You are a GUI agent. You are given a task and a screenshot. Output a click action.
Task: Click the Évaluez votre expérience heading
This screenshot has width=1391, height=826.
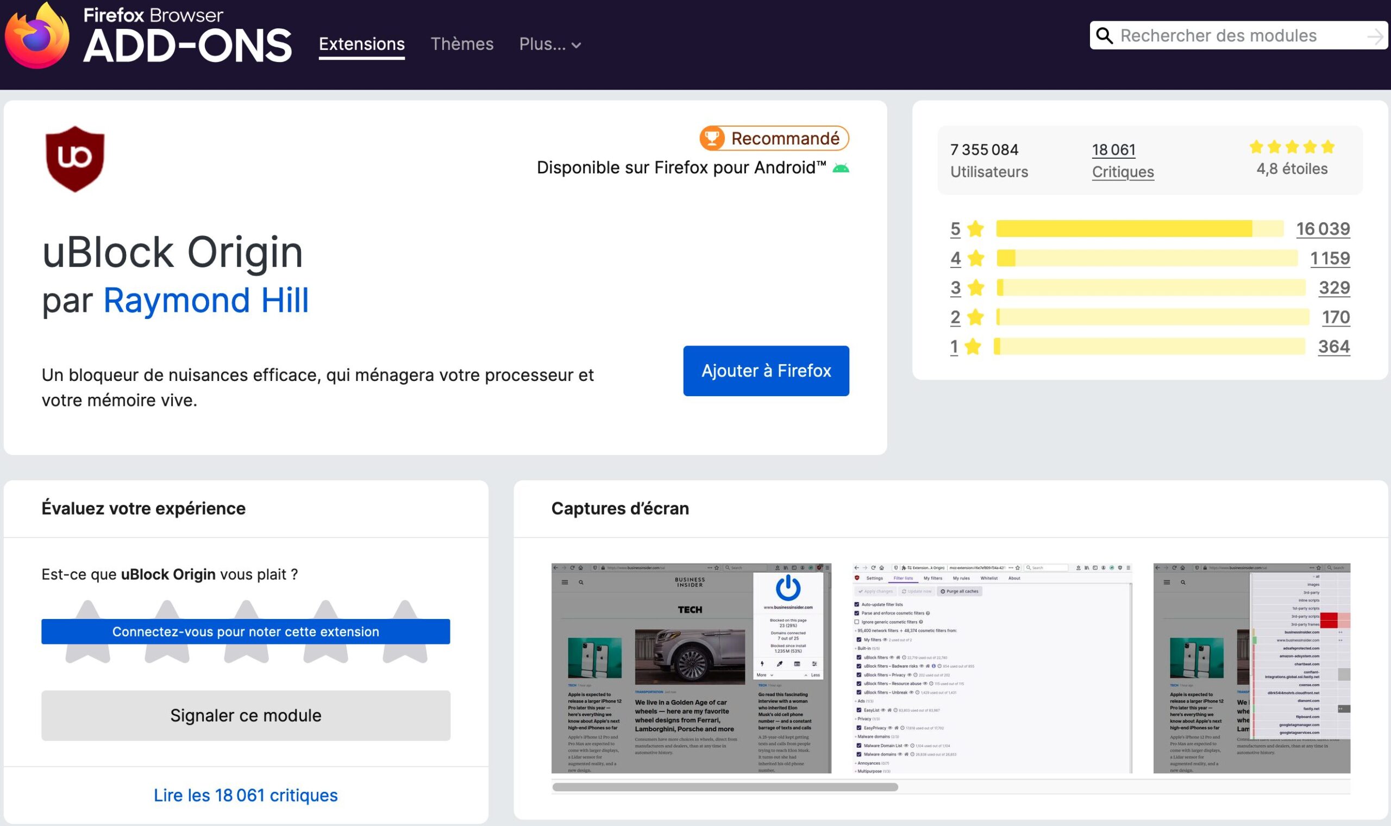pyautogui.click(x=143, y=508)
